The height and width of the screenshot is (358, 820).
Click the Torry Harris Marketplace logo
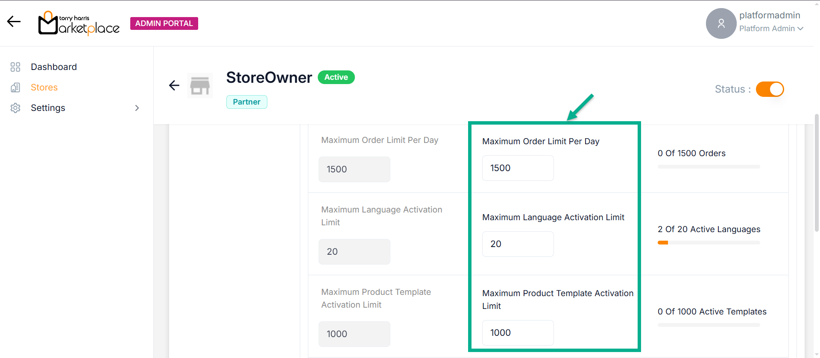pos(79,23)
